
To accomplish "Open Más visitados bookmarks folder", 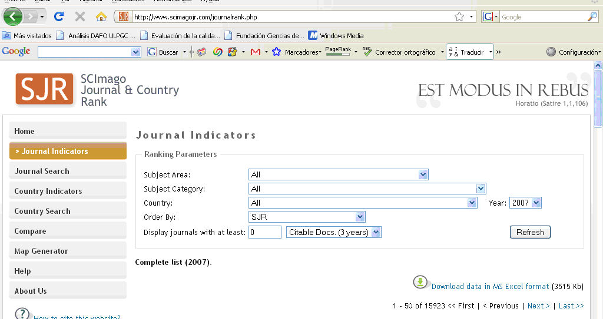I will point(27,36).
